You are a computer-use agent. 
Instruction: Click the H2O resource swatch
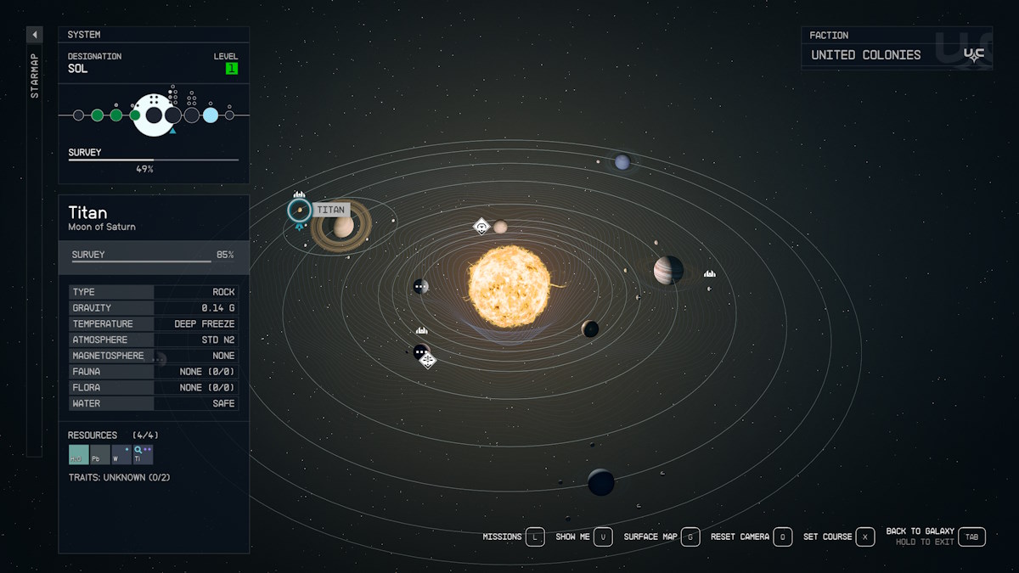click(79, 452)
